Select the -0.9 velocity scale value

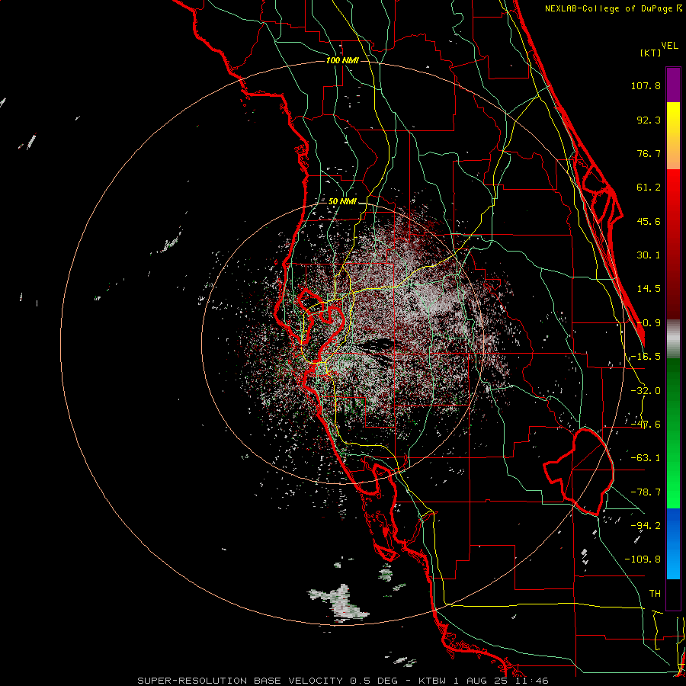(x=649, y=323)
